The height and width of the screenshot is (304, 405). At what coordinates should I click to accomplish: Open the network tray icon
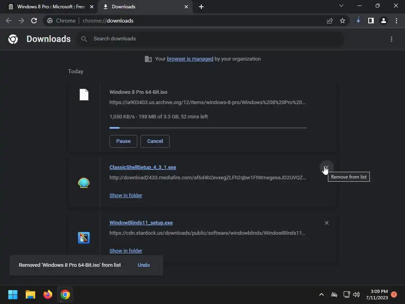pos(346,294)
